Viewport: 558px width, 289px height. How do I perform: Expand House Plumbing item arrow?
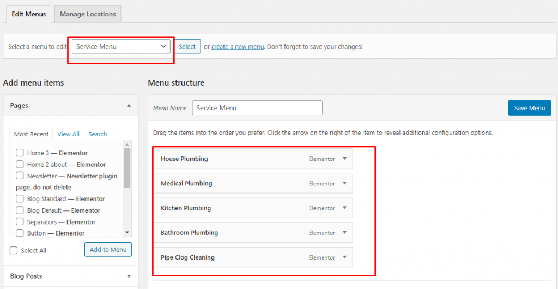(344, 159)
